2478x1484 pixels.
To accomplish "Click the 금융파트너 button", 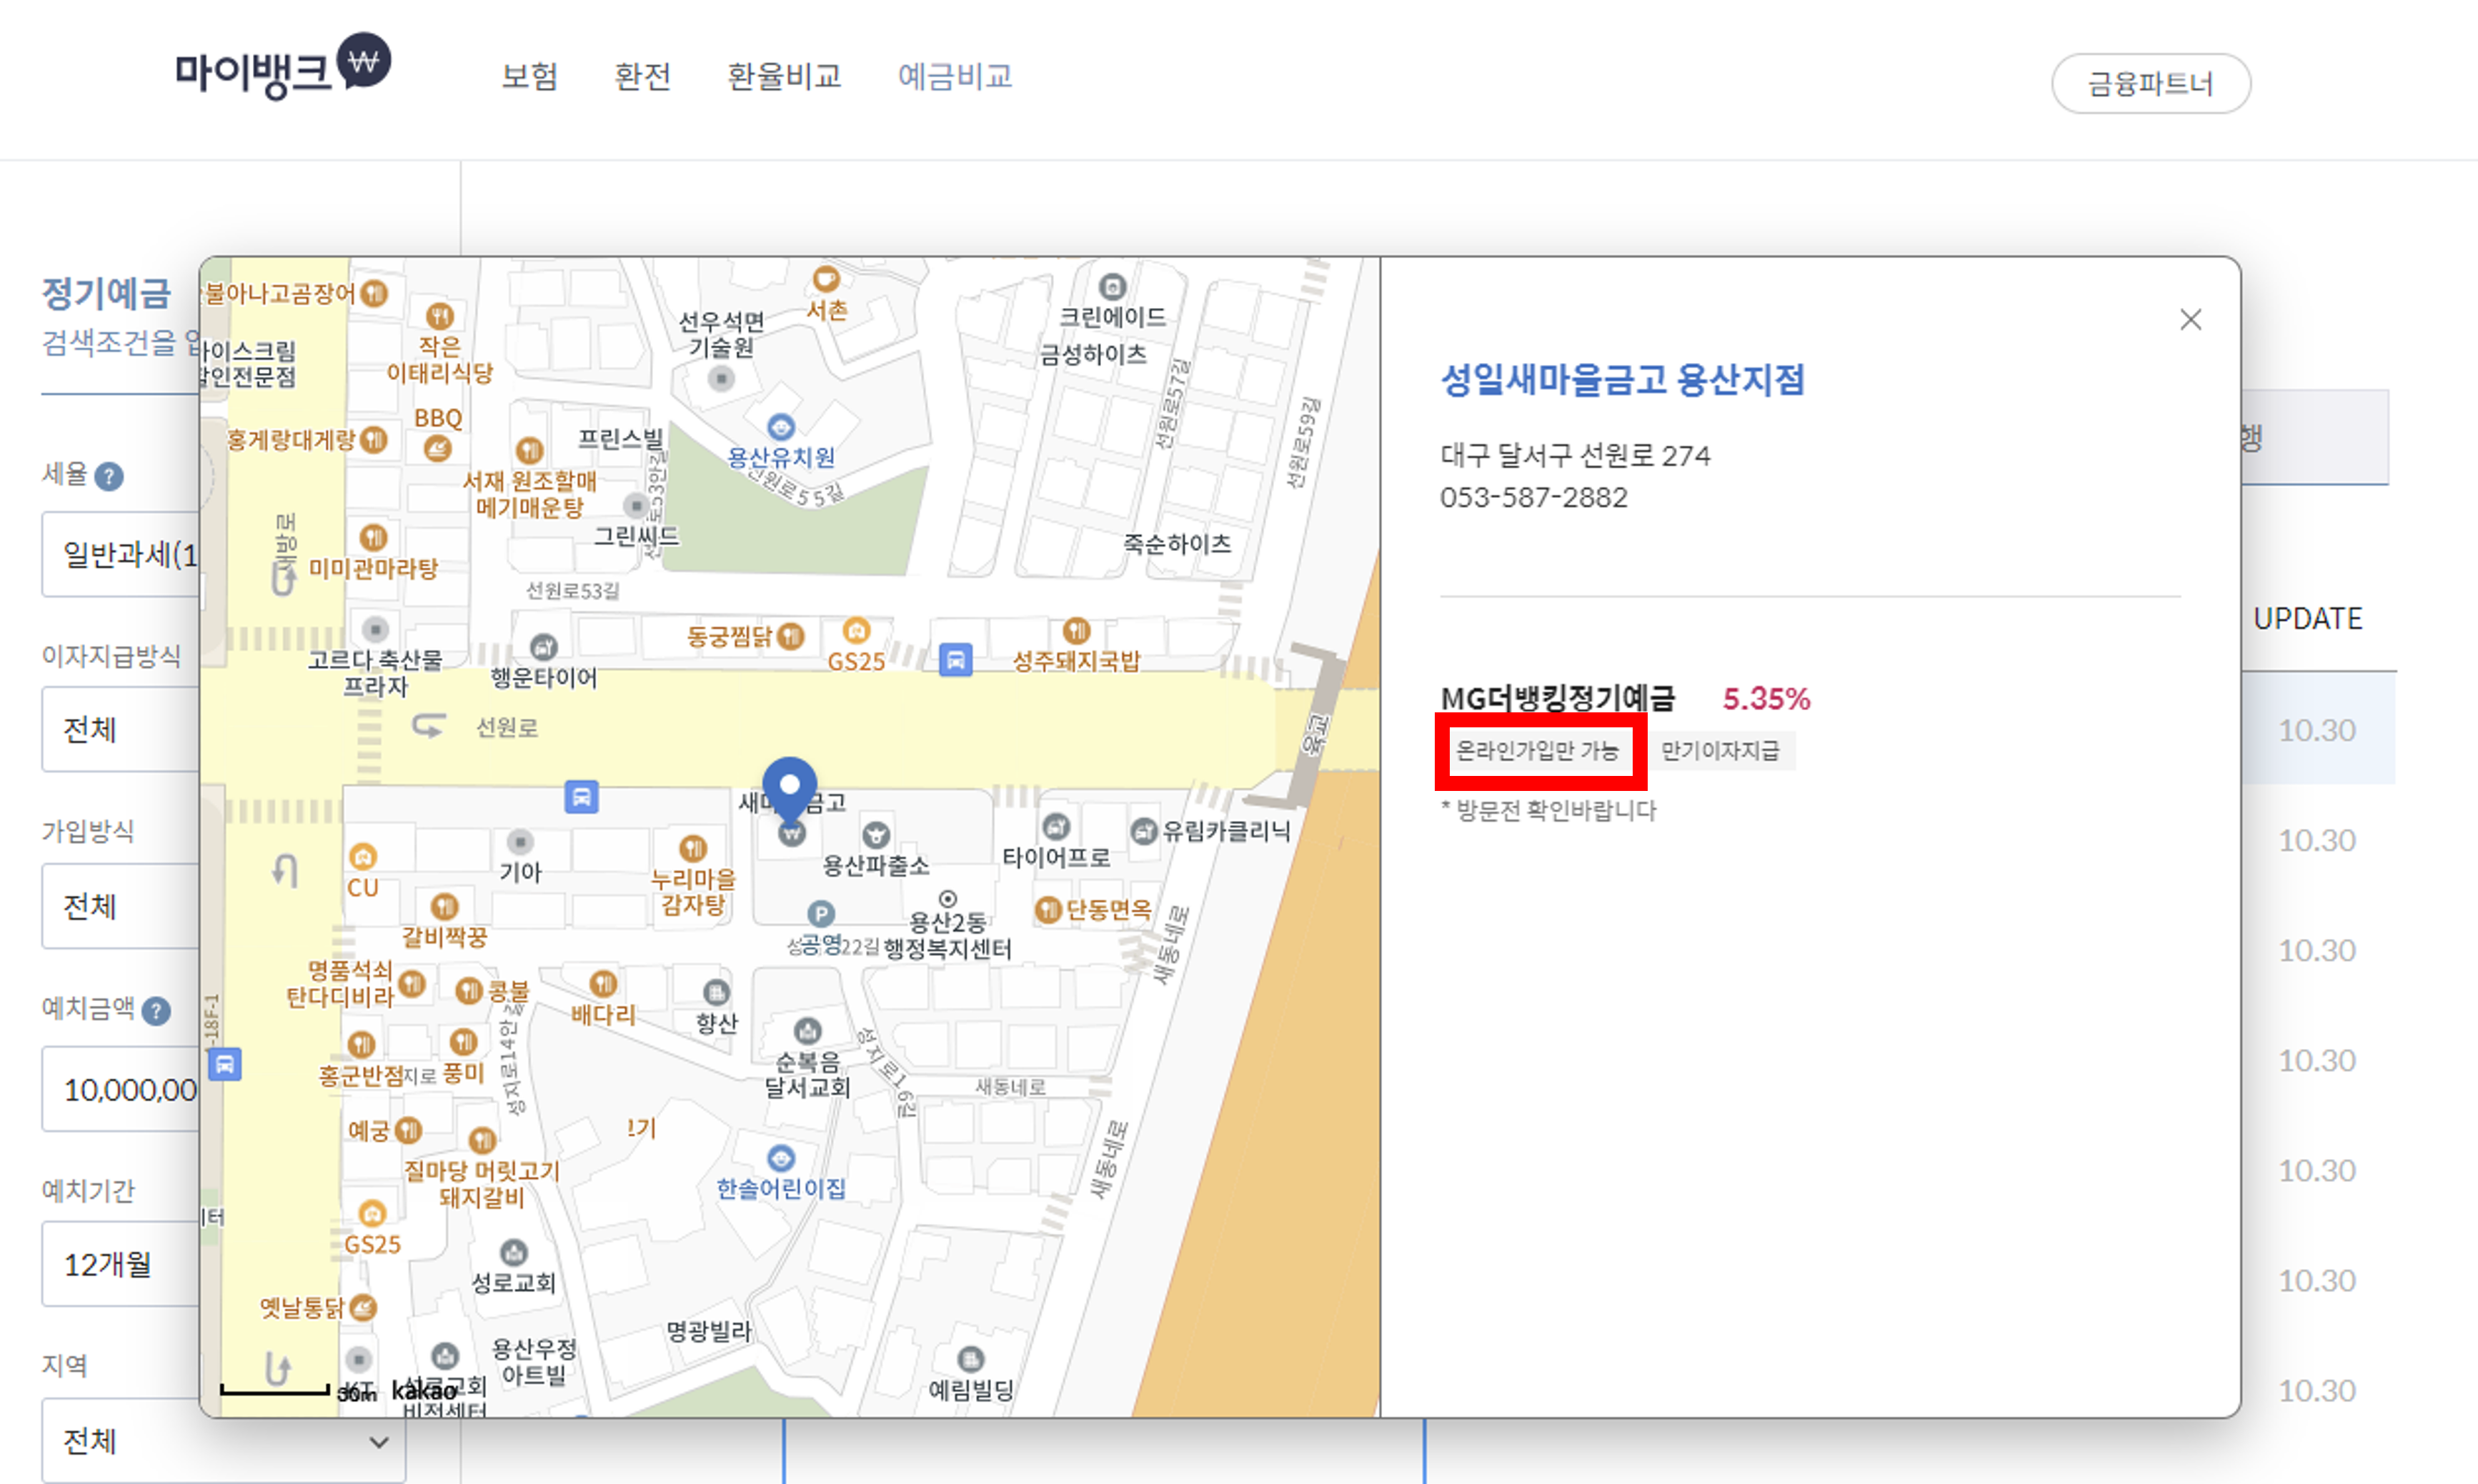I will pos(2151,84).
